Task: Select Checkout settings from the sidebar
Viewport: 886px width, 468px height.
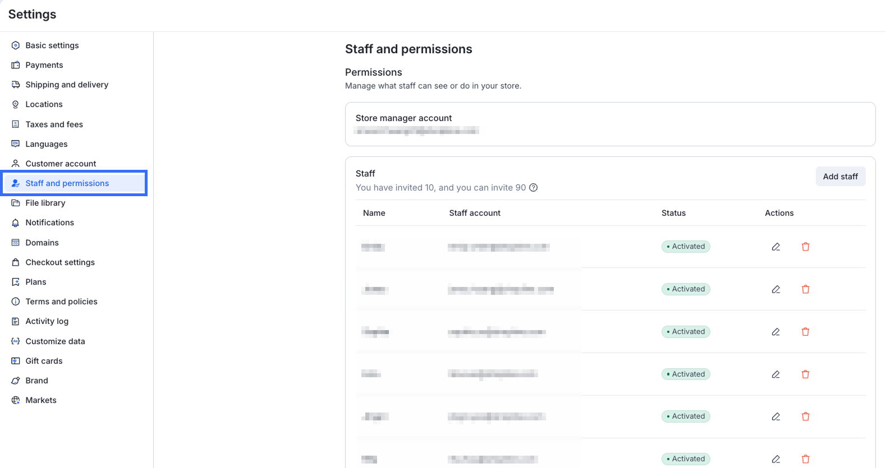Action: 60,262
